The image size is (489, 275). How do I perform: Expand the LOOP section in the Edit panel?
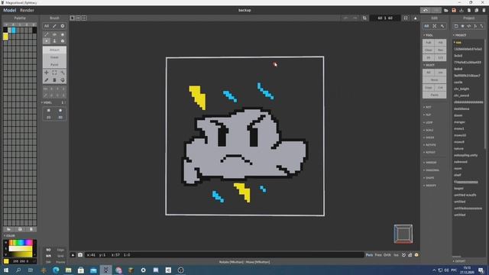coord(429,122)
